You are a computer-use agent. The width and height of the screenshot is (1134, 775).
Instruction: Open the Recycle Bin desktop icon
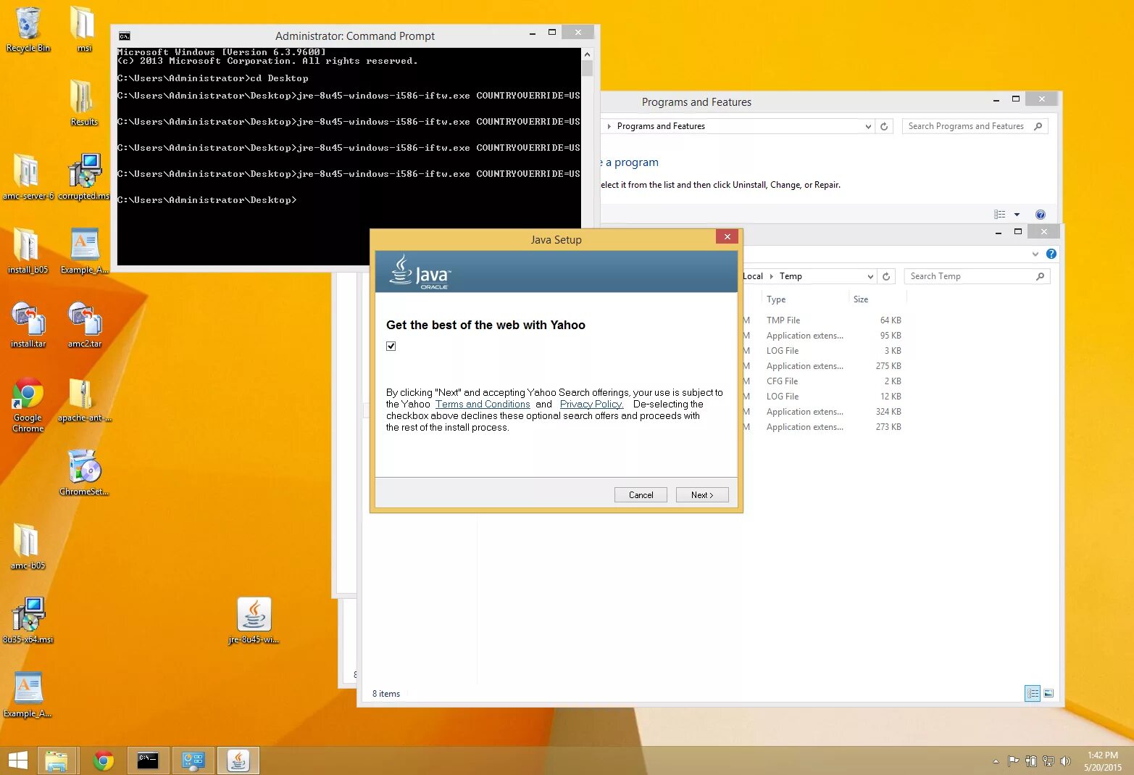[28, 29]
